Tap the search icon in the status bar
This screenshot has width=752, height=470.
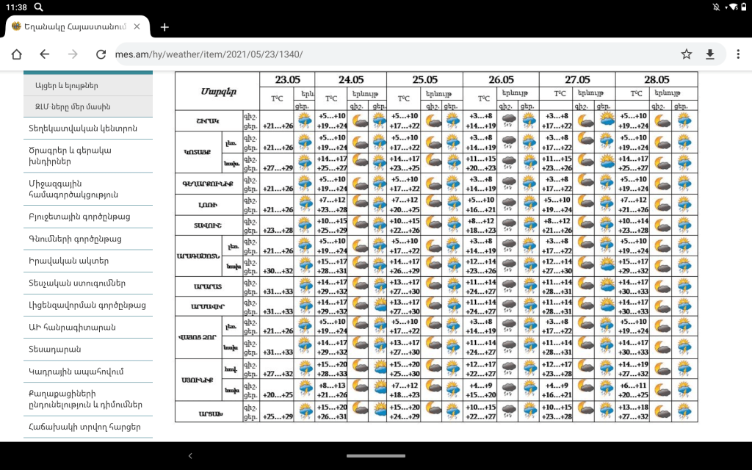tap(38, 7)
